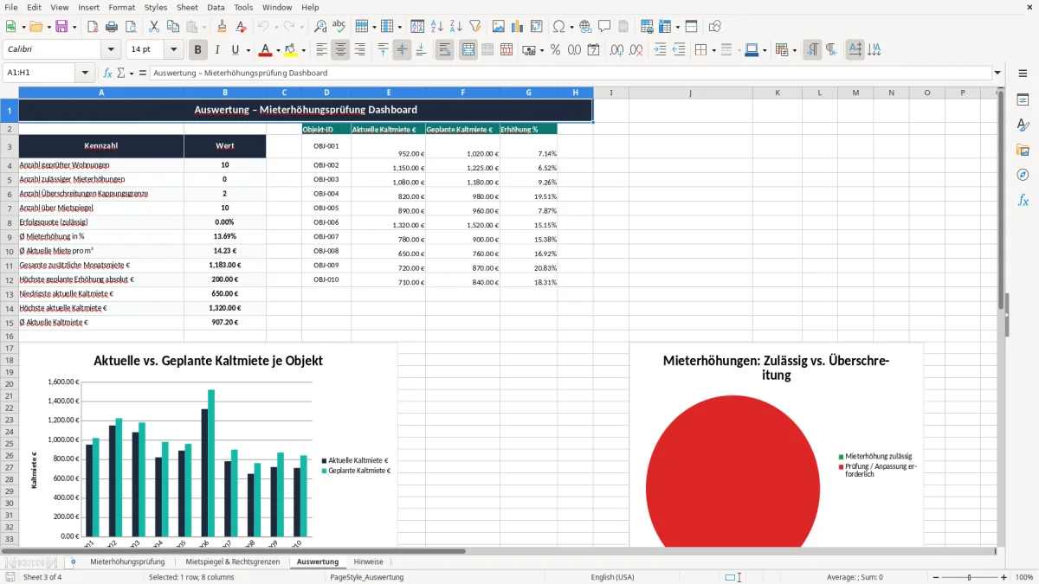Toggle bold formatting

tap(198, 50)
